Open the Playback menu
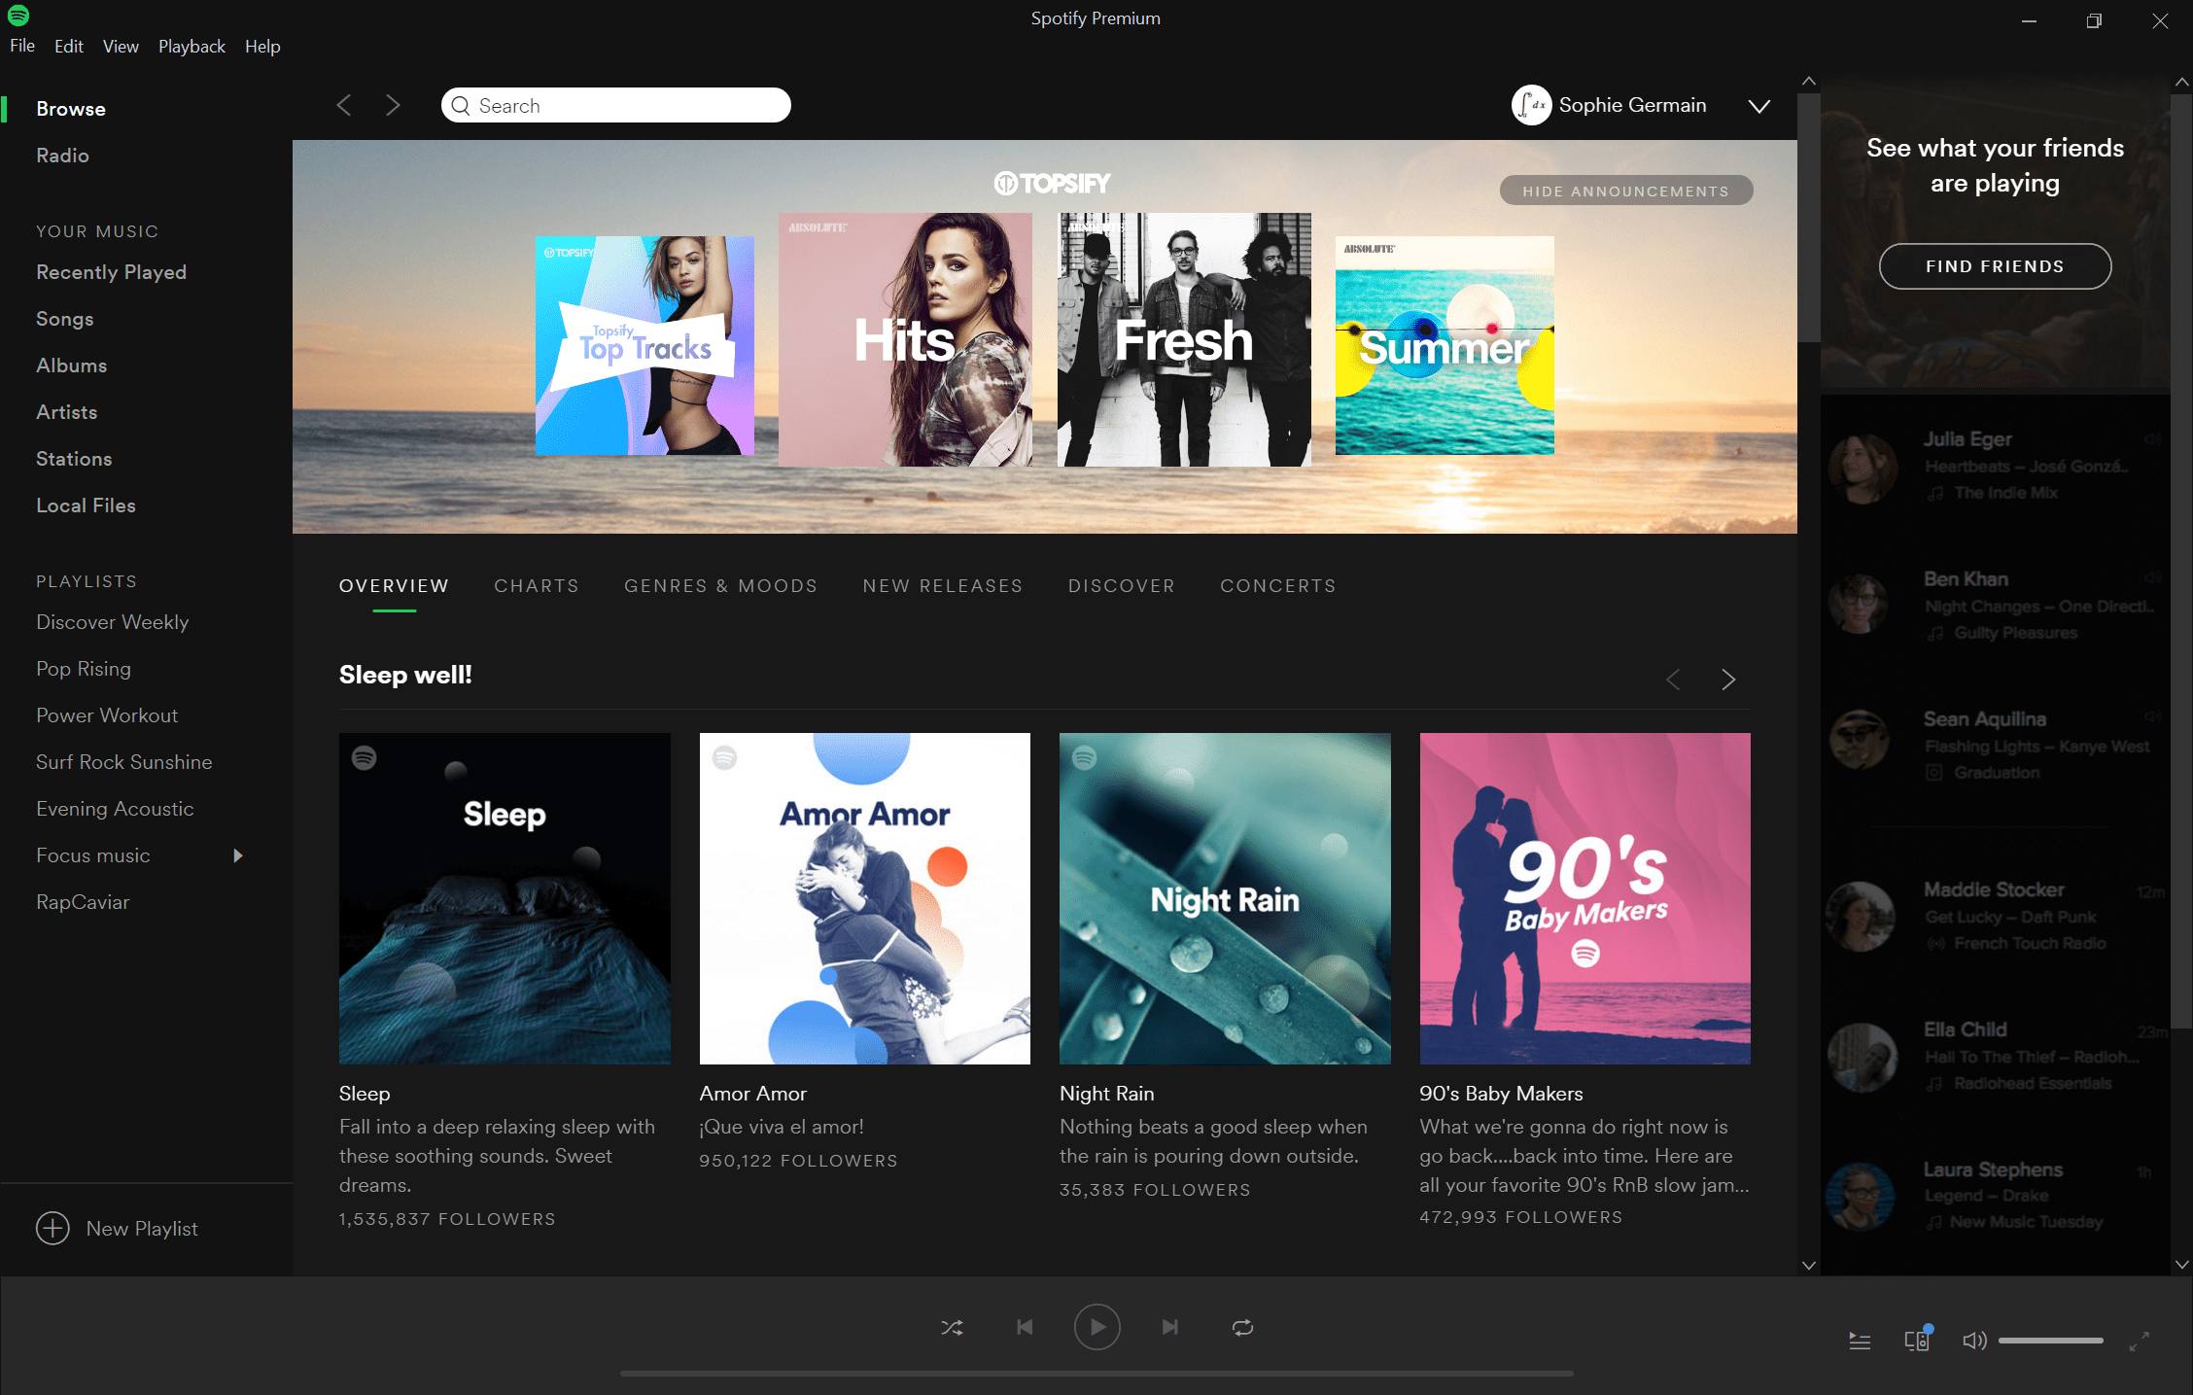This screenshot has height=1395, width=2193. [x=191, y=46]
